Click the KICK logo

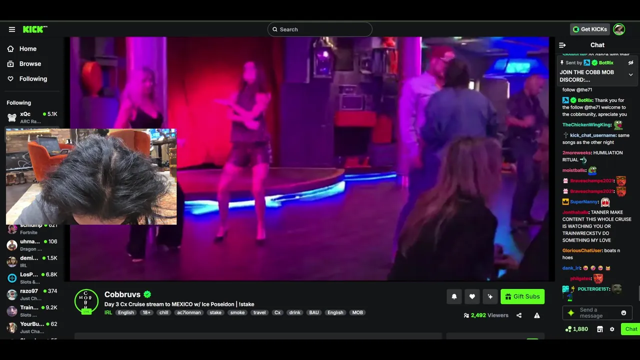(x=34, y=29)
